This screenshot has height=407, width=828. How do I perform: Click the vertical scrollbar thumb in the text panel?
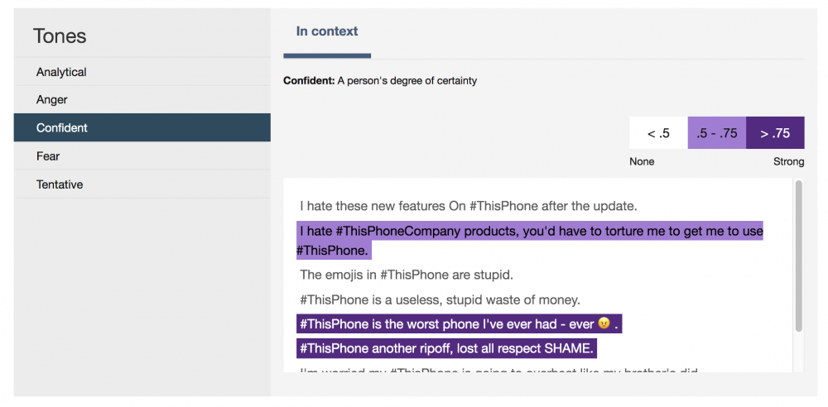(798, 256)
